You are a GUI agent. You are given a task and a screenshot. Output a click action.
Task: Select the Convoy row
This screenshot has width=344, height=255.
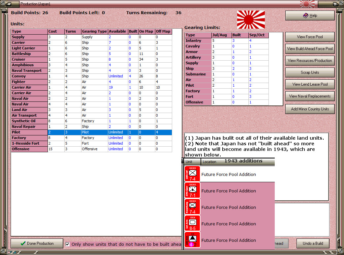pyautogui.click(x=91, y=76)
